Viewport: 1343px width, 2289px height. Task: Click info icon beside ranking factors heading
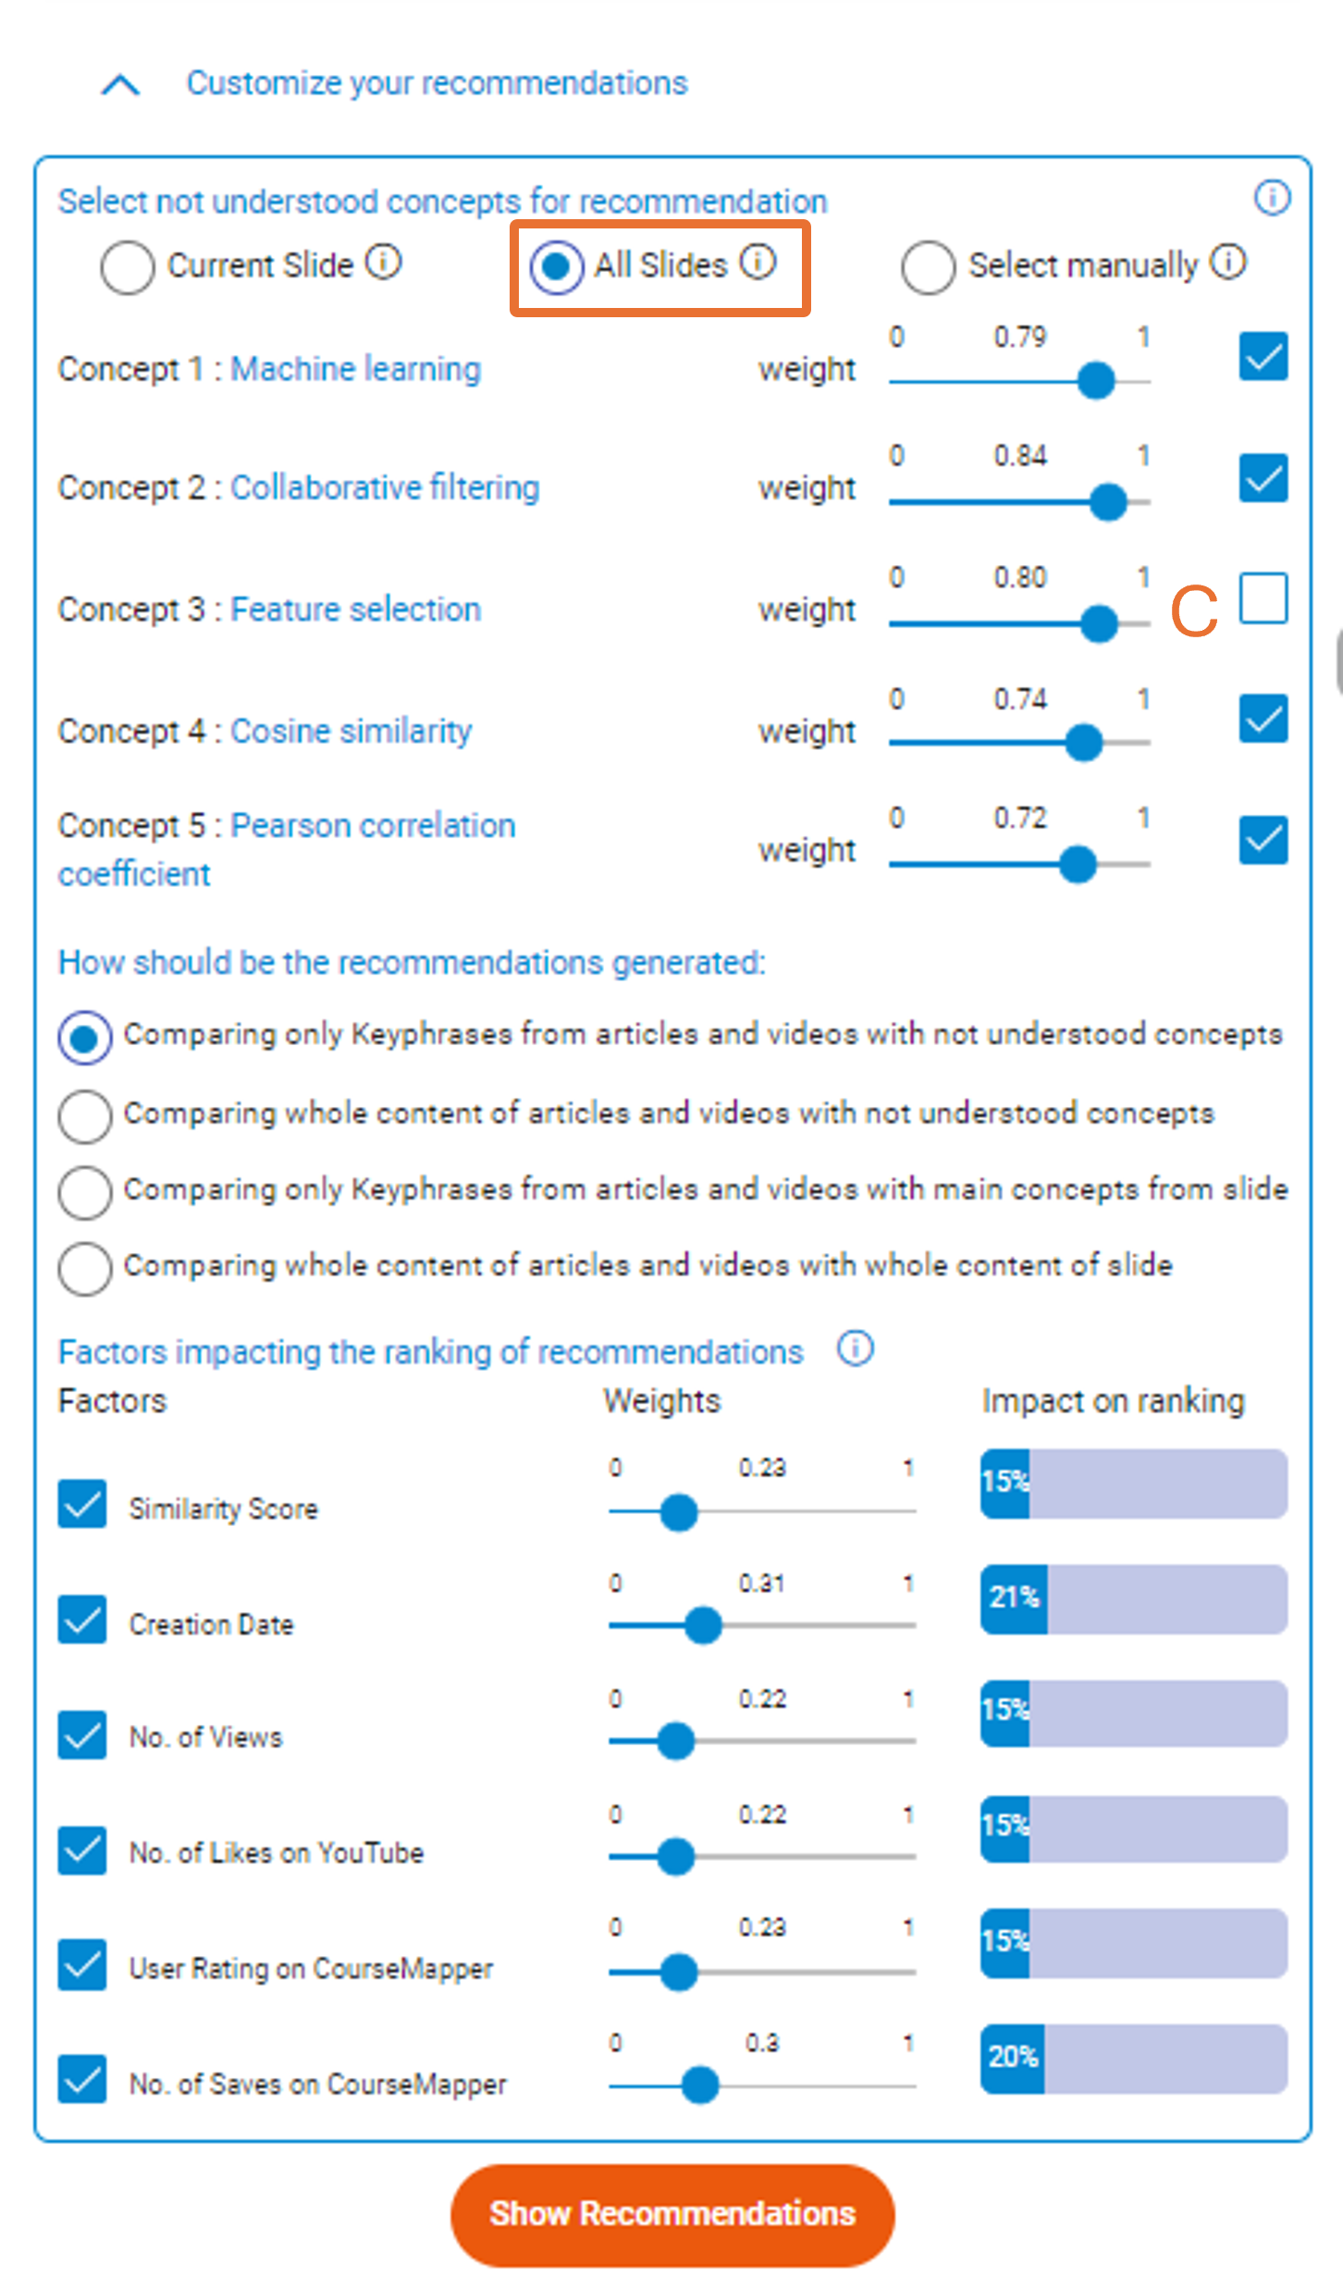[x=855, y=1348]
